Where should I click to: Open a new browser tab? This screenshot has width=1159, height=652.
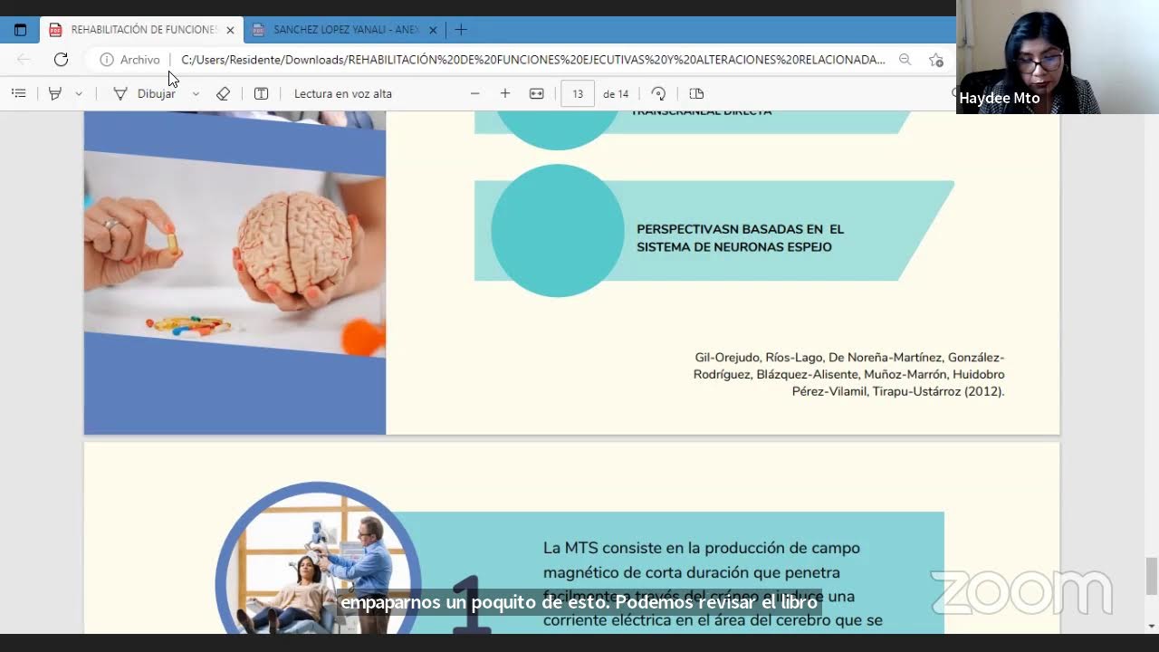[461, 30]
